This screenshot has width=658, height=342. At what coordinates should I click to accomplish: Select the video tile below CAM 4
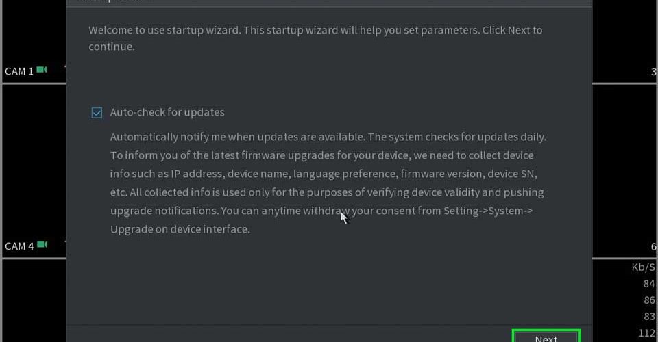(x=33, y=301)
